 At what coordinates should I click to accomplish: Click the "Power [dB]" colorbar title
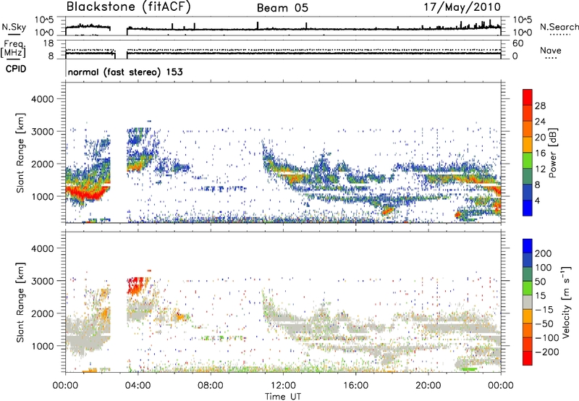coord(553,153)
